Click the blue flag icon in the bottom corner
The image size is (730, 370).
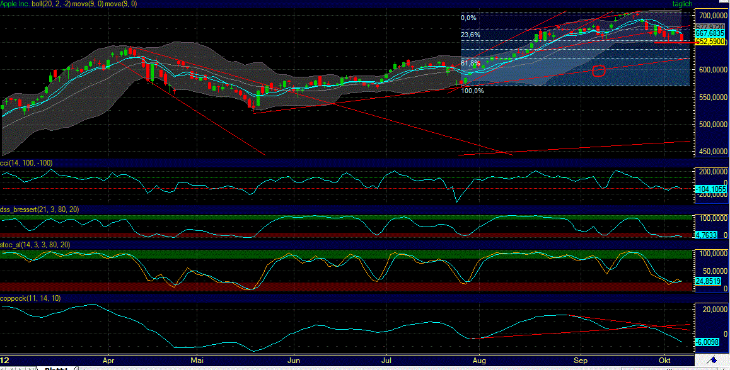[x=712, y=360]
